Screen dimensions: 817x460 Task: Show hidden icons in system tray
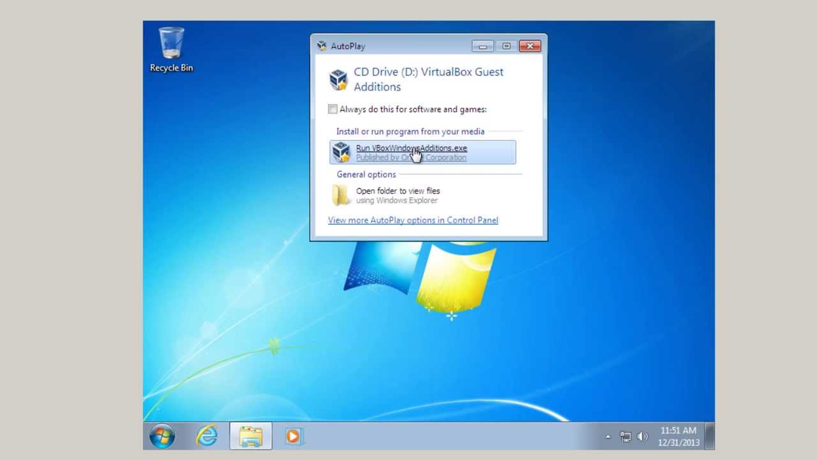click(x=608, y=437)
